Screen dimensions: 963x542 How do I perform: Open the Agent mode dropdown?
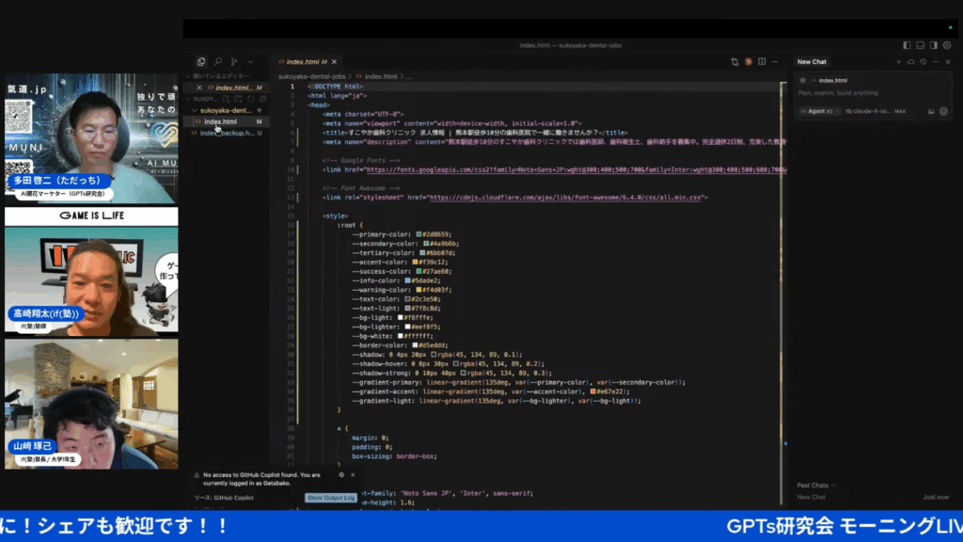(819, 111)
